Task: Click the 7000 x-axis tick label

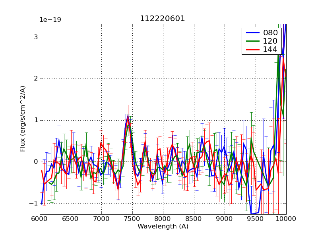Action: (101, 219)
